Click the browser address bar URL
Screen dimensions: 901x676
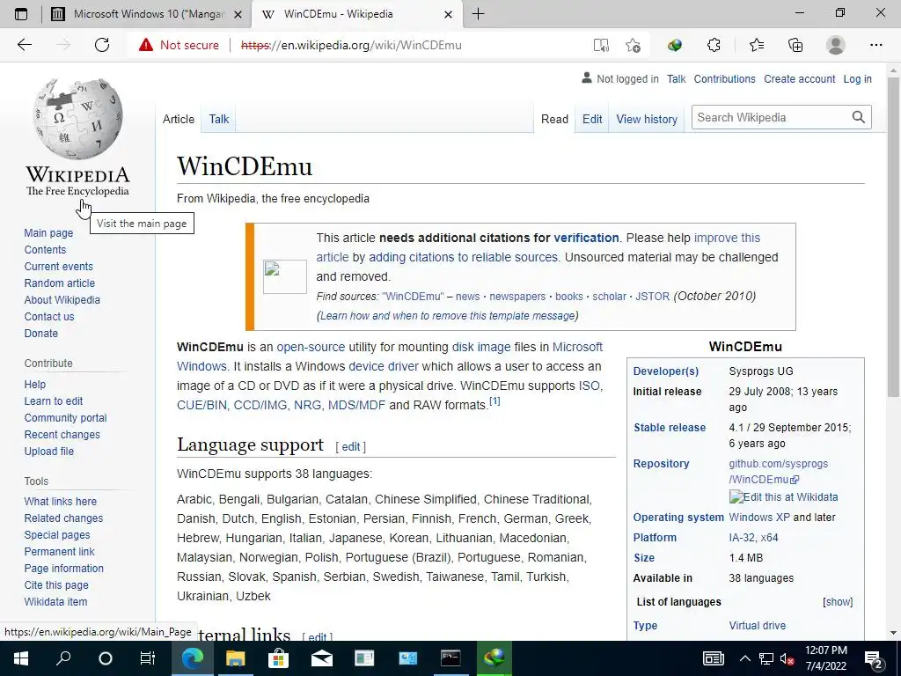pos(351,45)
